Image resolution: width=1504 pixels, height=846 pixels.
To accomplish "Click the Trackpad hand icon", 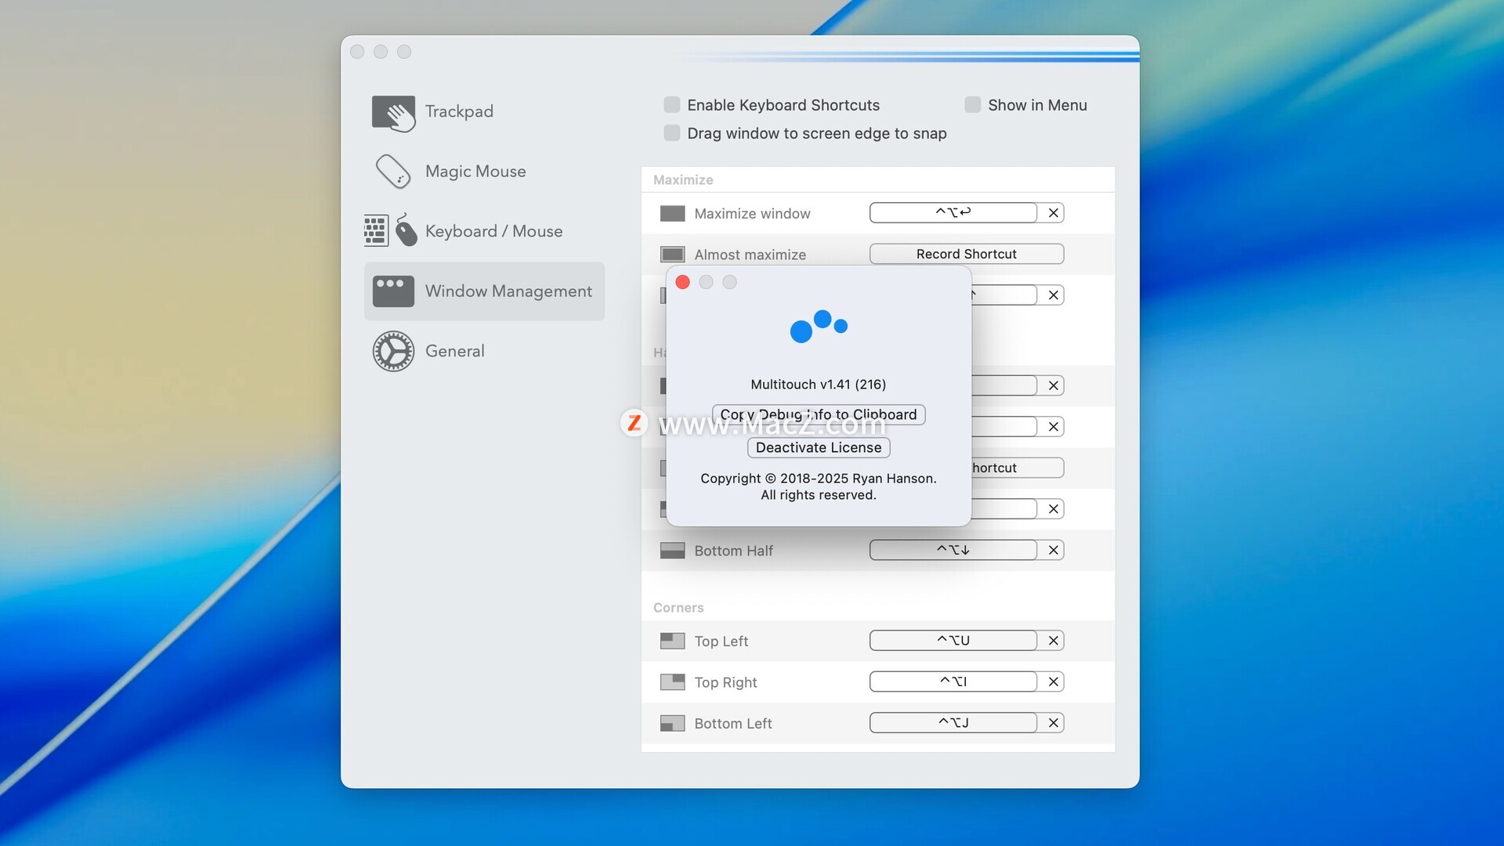I will point(393,113).
